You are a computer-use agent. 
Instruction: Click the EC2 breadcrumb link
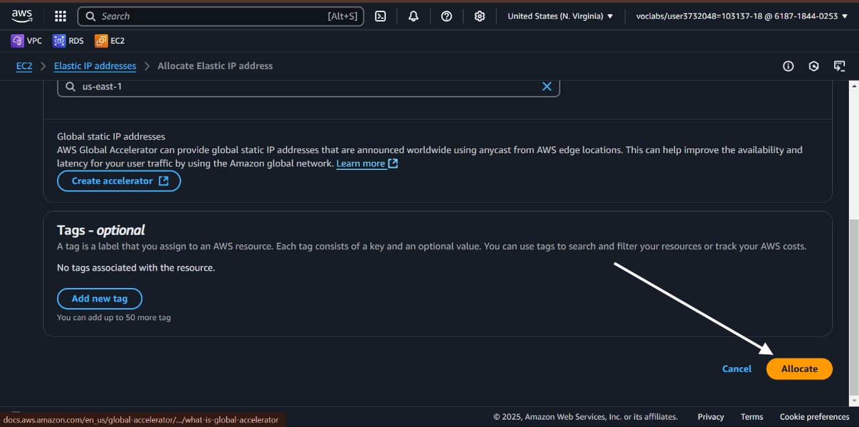[x=24, y=66]
